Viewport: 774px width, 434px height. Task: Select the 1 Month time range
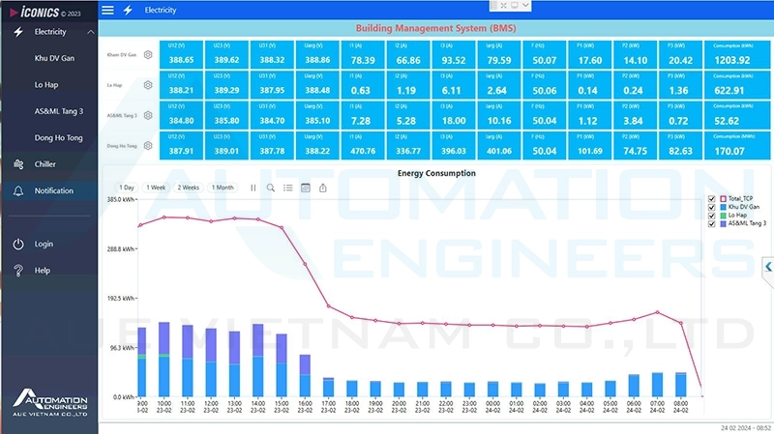(223, 188)
